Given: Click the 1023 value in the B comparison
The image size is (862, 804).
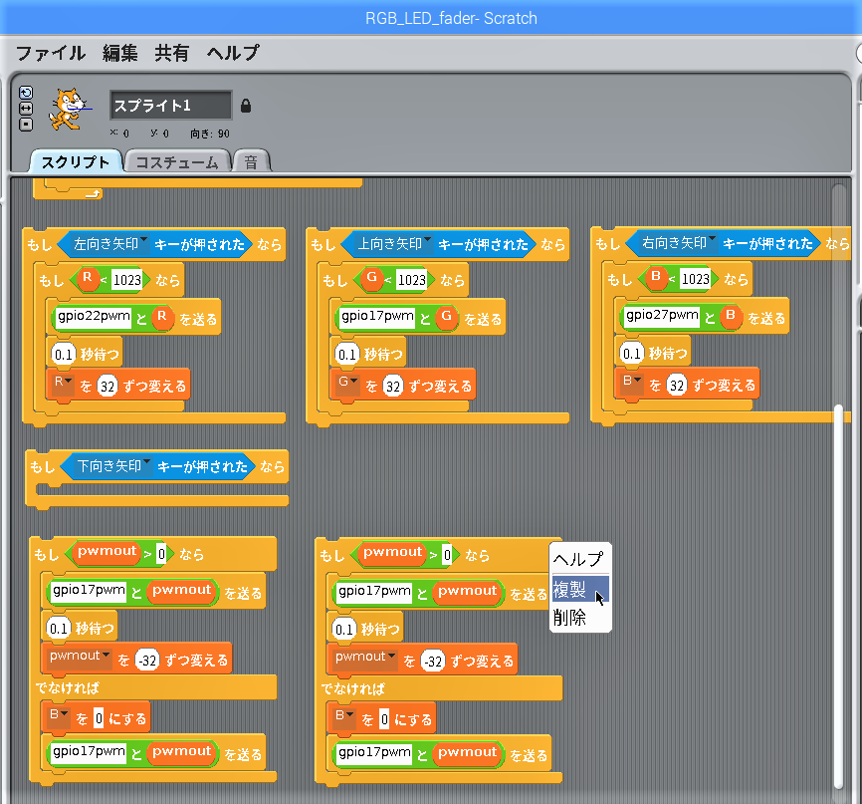Looking at the screenshot, I should pos(696,279).
